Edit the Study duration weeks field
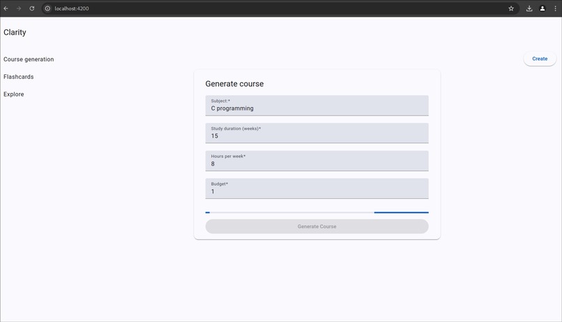562x322 pixels. 317,133
